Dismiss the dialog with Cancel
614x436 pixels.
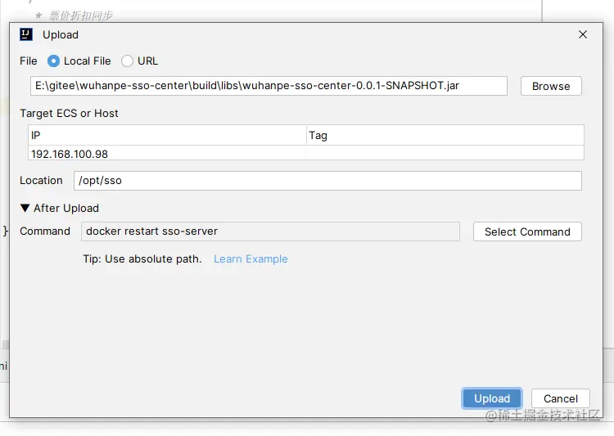click(x=560, y=398)
